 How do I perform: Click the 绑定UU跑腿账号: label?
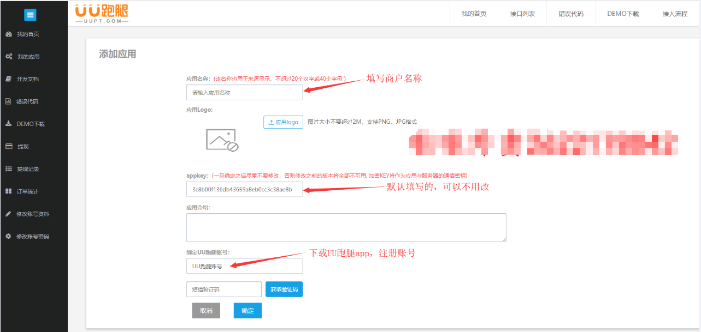(x=208, y=252)
